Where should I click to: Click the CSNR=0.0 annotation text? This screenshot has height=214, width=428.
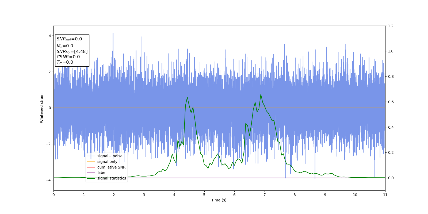(x=68, y=57)
